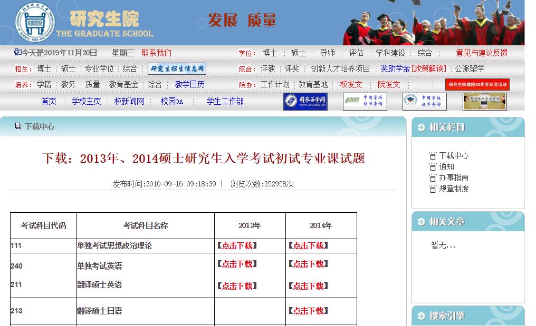This screenshot has width=536, height=326.
Task: Click the 联系我们 link
Action: point(156,53)
